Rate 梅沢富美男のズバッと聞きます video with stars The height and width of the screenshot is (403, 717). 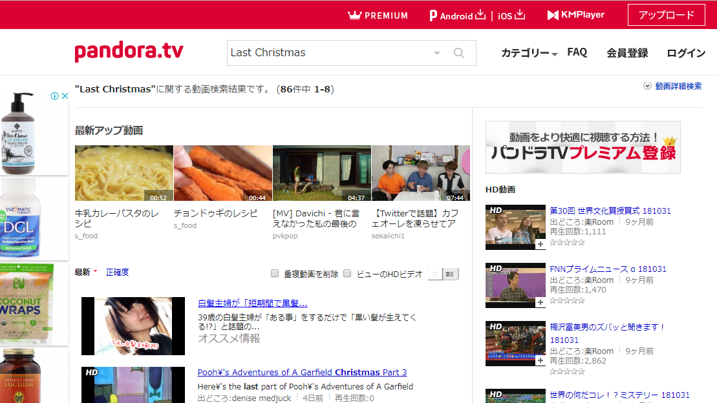pos(567,371)
